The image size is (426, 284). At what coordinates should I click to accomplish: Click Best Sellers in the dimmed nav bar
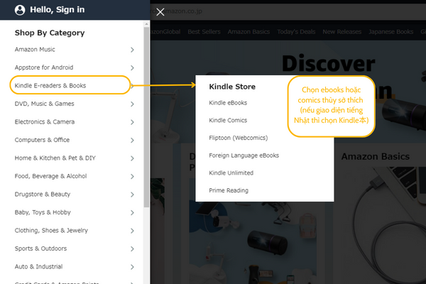204,32
